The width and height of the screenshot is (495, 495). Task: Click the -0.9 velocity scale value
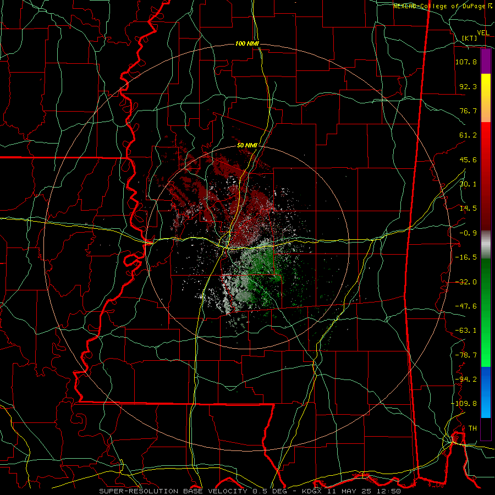(x=468, y=233)
